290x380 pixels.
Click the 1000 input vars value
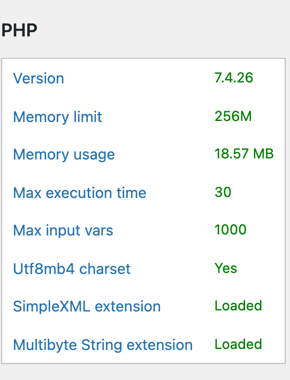click(x=231, y=230)
